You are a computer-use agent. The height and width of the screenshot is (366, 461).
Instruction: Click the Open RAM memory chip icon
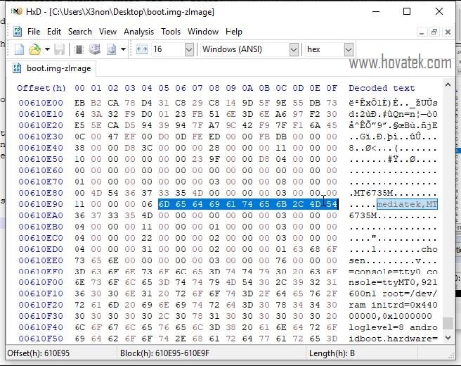[79, 49]
